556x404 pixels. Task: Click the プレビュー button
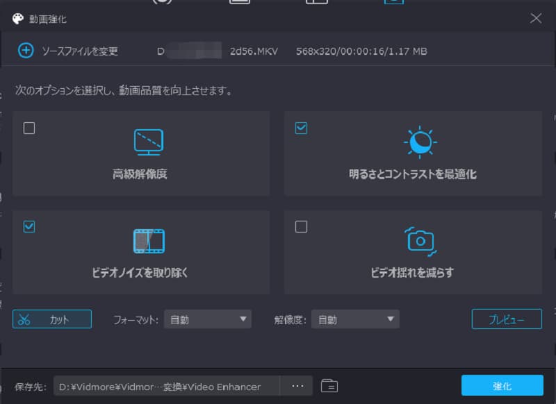click(506, 319)
